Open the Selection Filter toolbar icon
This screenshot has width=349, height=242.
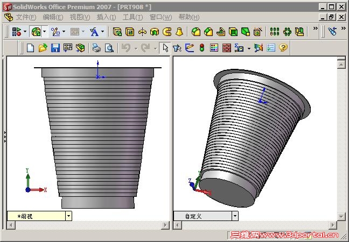coord(177,48)
